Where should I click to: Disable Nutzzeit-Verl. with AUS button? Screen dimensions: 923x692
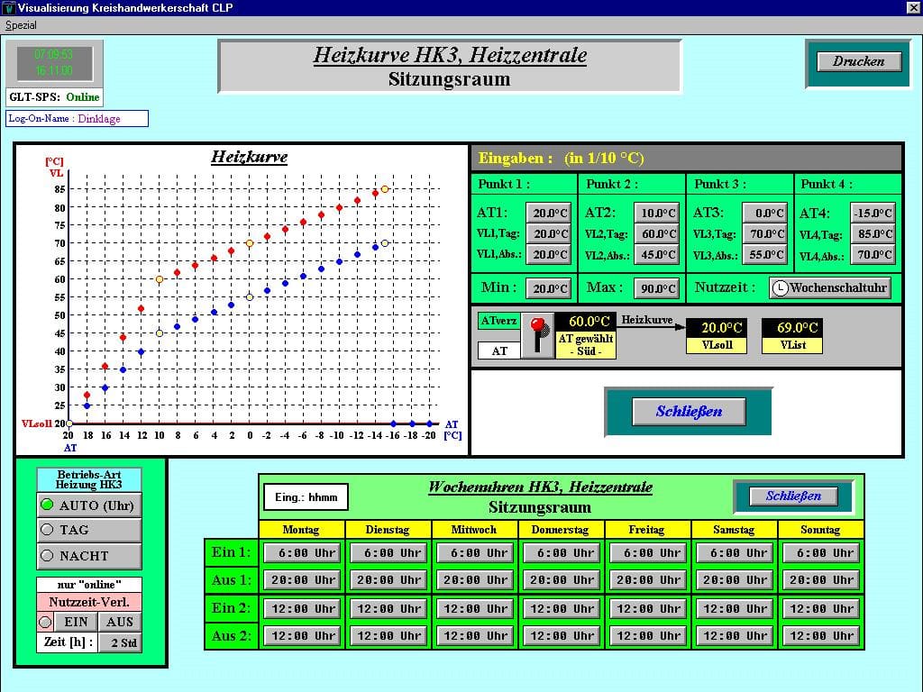click(119, 622)
